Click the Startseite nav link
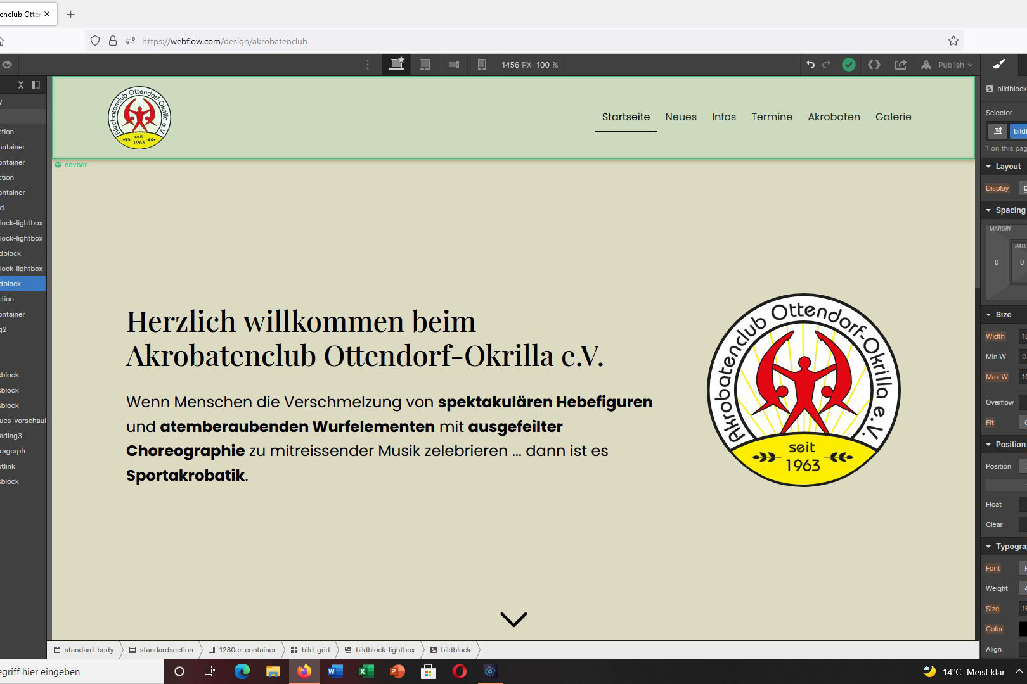 click(x=626, y=117)
